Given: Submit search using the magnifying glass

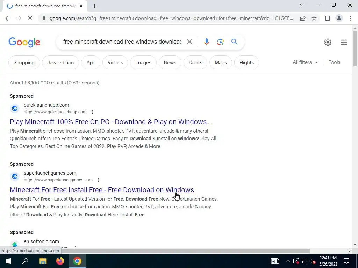Looking at the screenshot, I should tap(234, 42).
